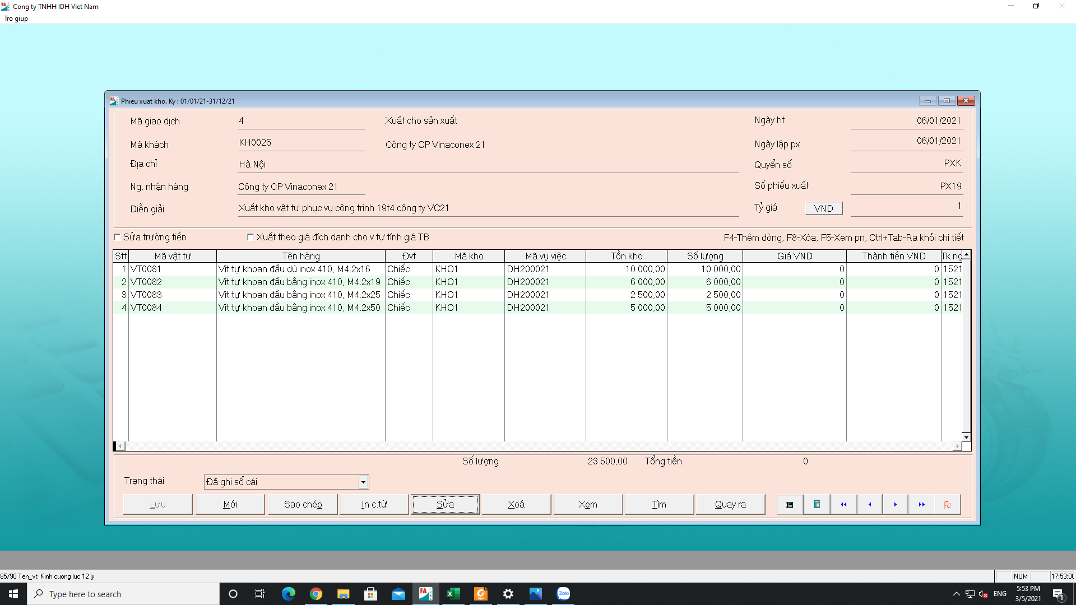1076x605 pixels.
Task: Open the Tro giup menu
Action: (16, 18)
